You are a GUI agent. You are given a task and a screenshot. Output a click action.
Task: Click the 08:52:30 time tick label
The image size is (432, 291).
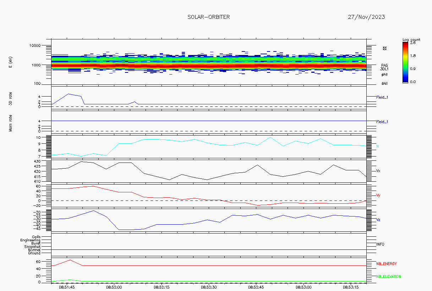(209, 287)
